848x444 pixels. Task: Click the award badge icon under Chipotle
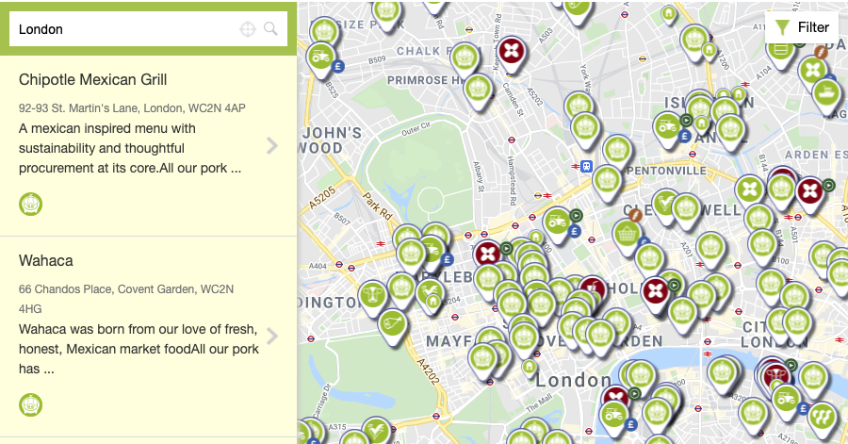point(31,203)
